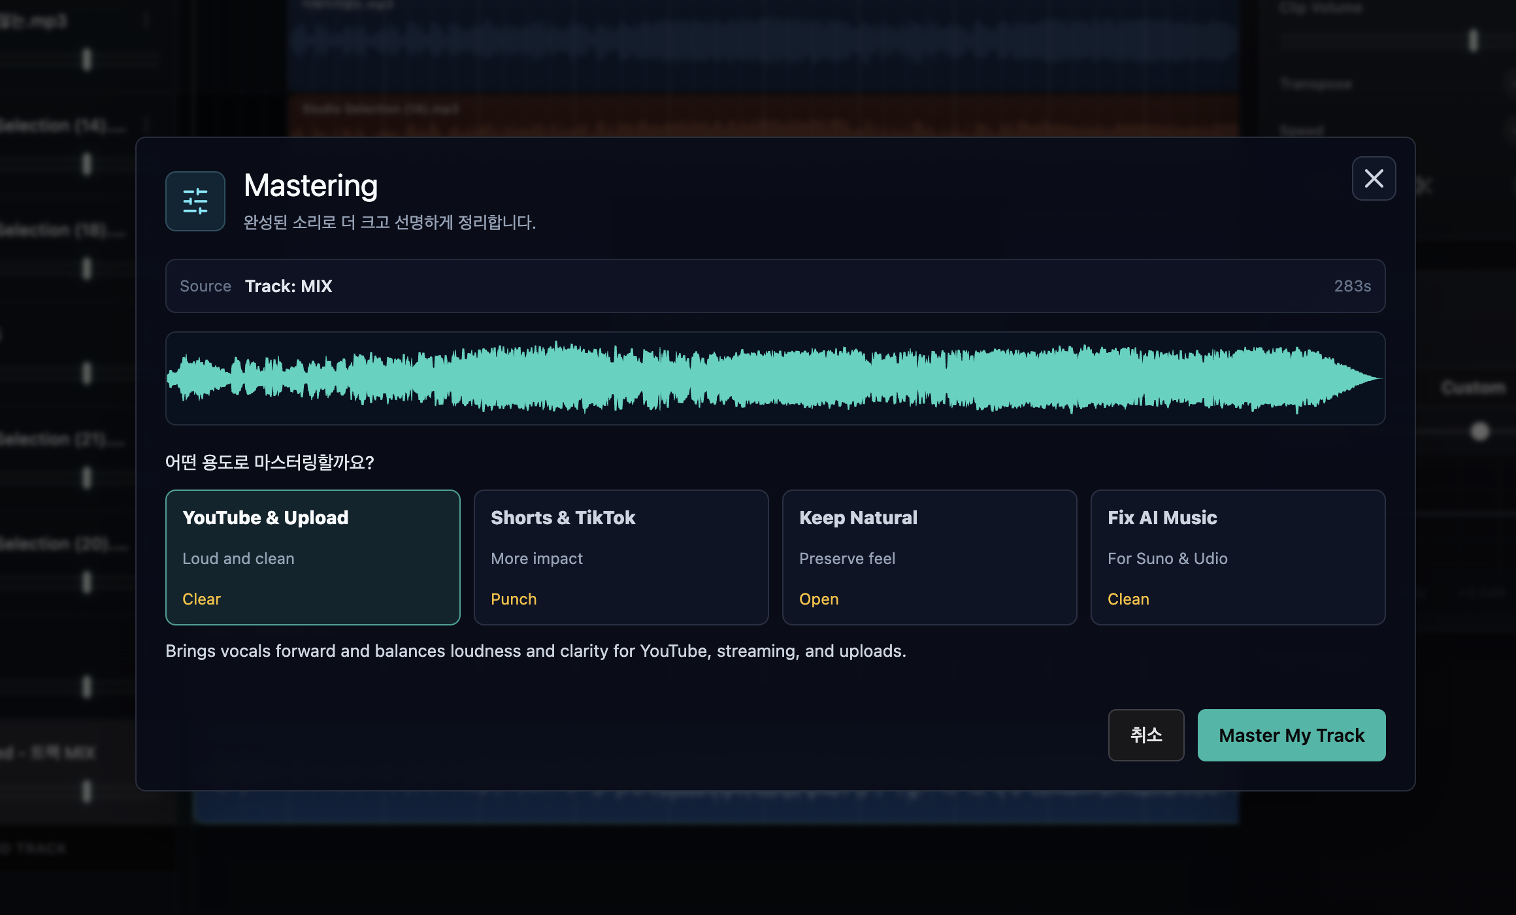The height and width of the screenshot is (915, 1516).
Task: Click the Mastering sliders icon in header
Action: pos(195,201)
